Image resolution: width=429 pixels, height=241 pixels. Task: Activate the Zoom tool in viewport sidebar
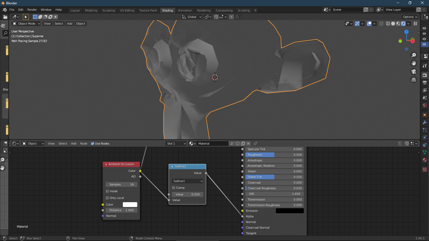pyautogui.click(x=414, y=55)
